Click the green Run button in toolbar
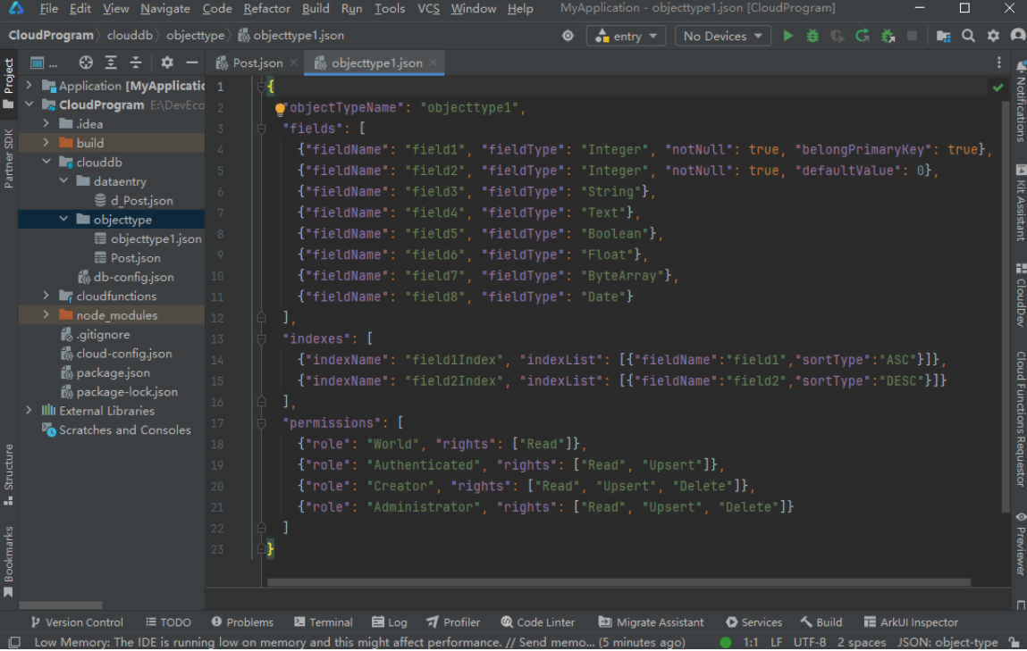 coord(787,36)
